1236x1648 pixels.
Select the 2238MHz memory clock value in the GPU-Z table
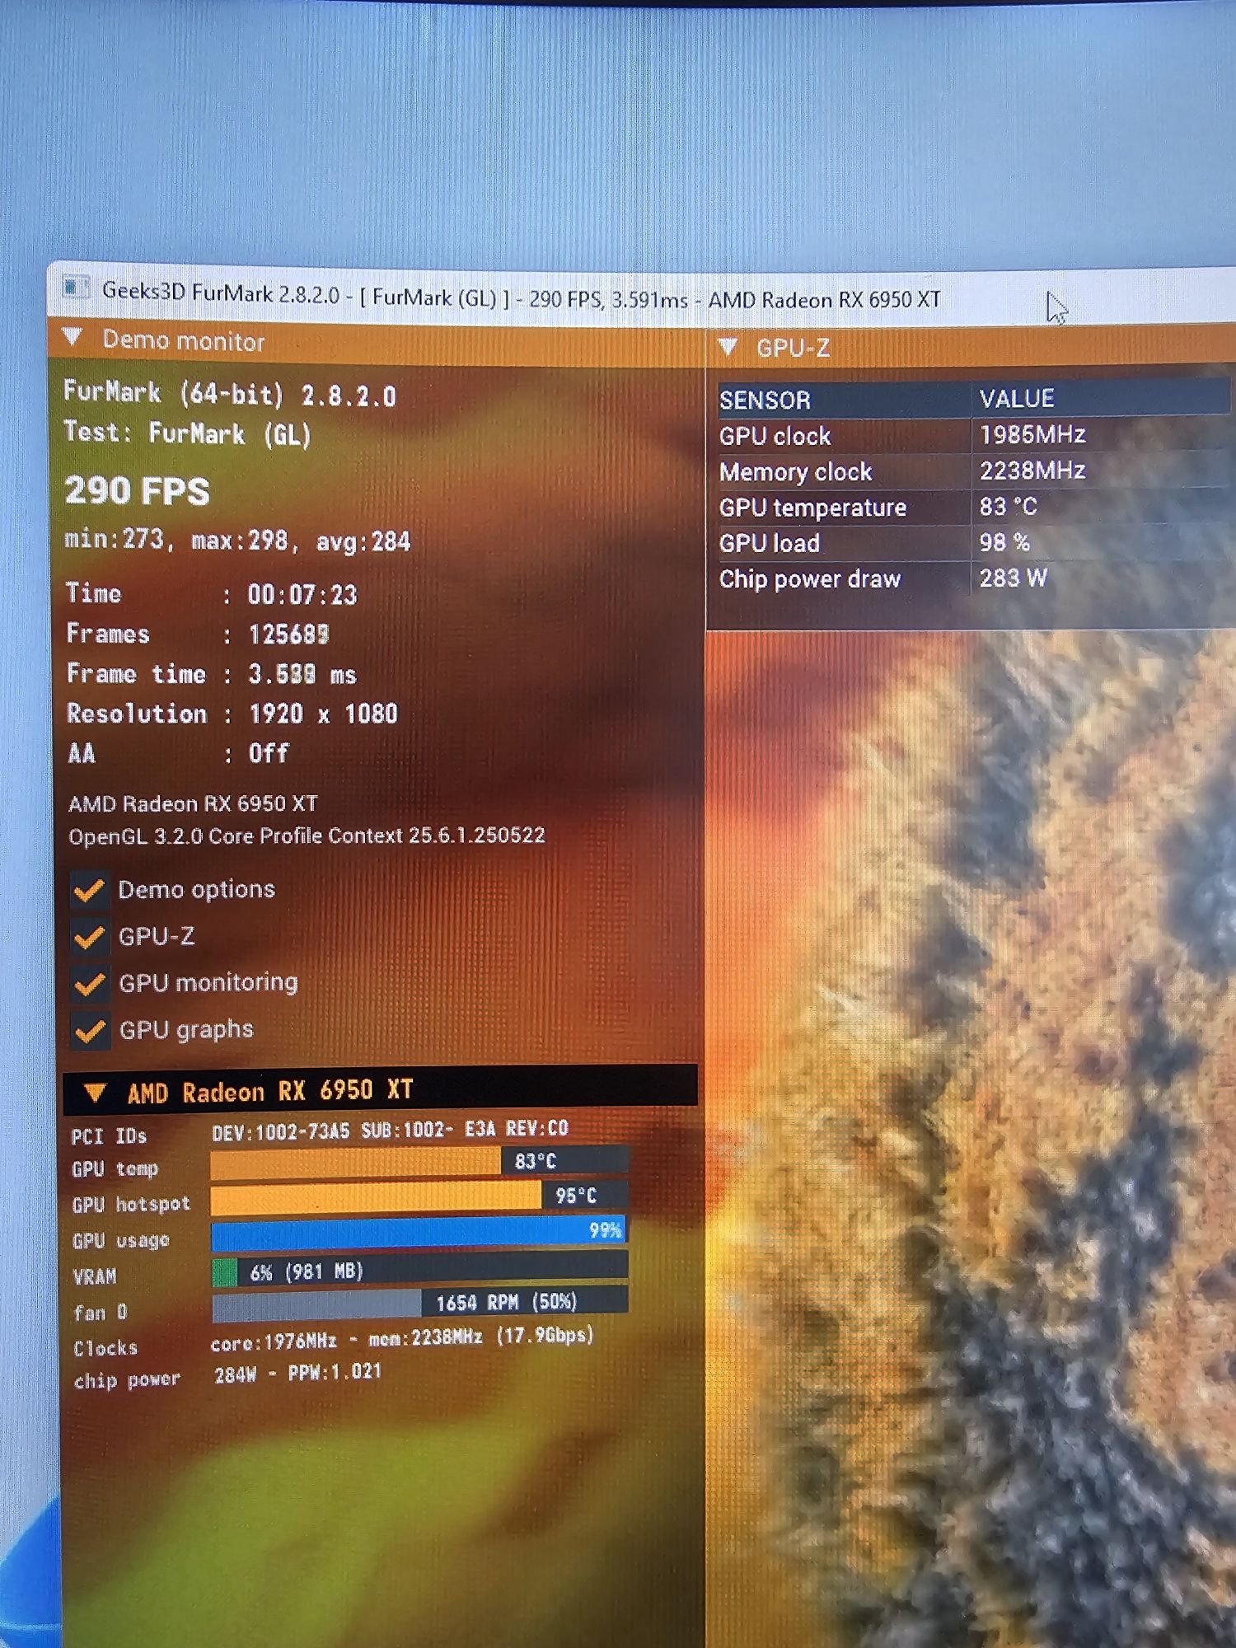(1032, 471)
